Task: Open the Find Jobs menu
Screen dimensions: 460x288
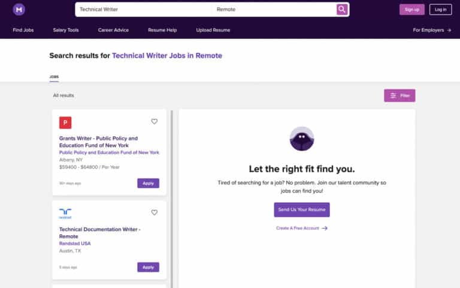Action: coord(23,30)
